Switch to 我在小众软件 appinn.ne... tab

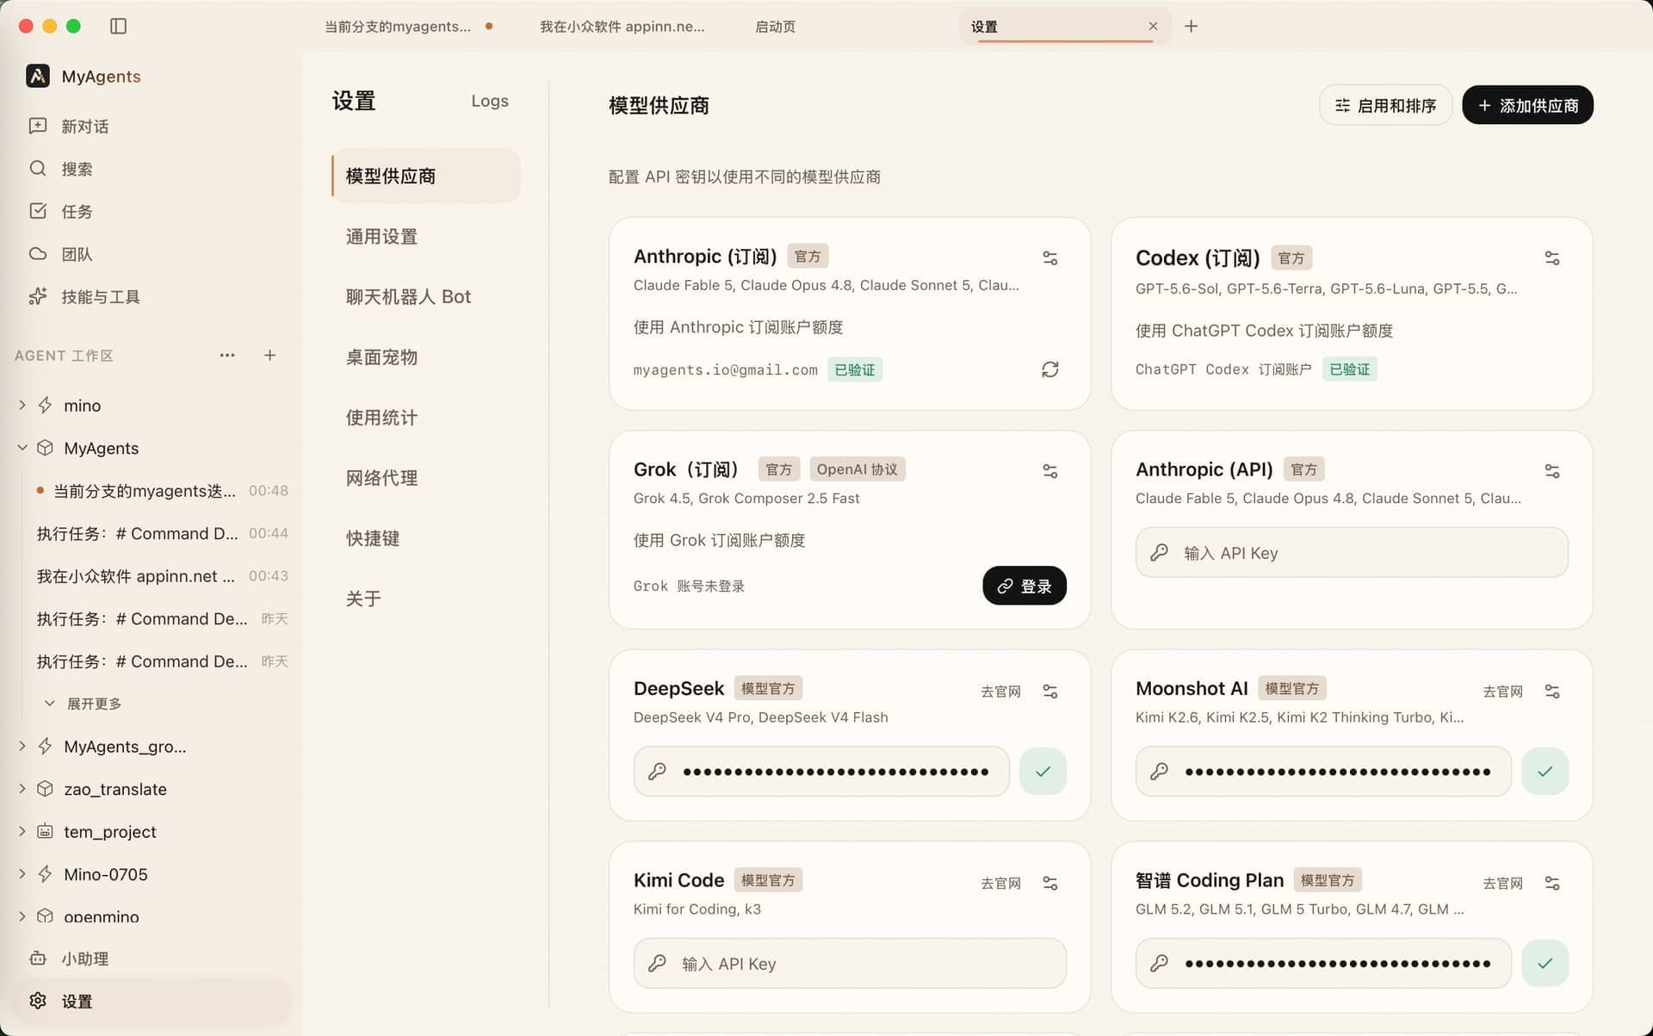622,26
